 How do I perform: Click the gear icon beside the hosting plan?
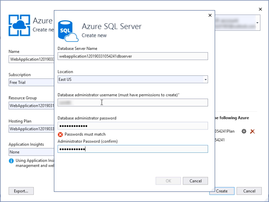coord(244,131)
